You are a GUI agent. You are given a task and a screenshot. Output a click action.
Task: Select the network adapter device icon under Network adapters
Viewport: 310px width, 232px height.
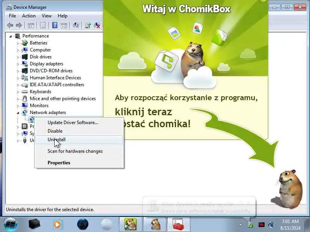pyautogui.click(x=32, y=119)
